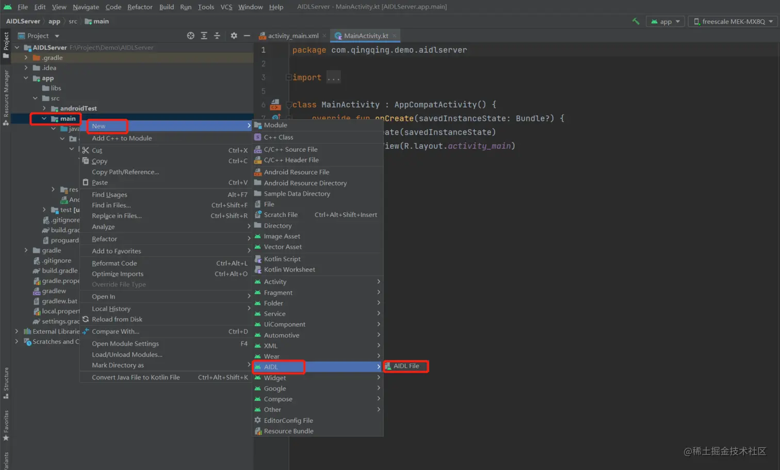The width and height of the screenshot is (780, 470).
Task: Click gutter class icon beside MainActivity line
Action: 275,105
